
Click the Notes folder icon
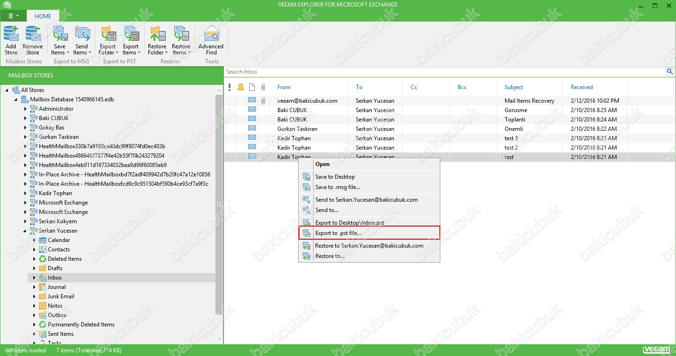(x=43, y=306)
